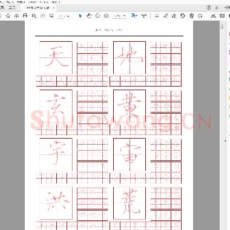
Task: Select the open document tab
Action: coord(38,8)
